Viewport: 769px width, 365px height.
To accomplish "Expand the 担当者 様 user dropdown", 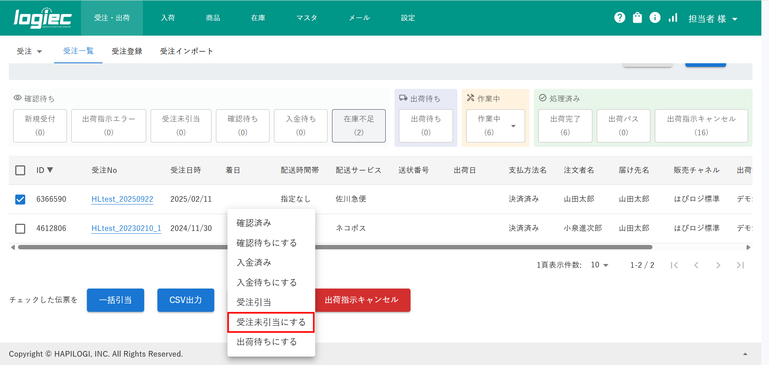I will (x=713, y=19).
